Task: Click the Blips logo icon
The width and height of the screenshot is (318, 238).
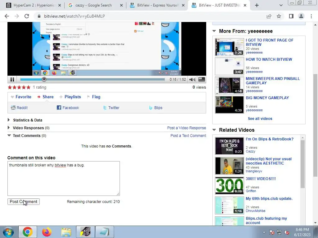Action: [151, 108]
